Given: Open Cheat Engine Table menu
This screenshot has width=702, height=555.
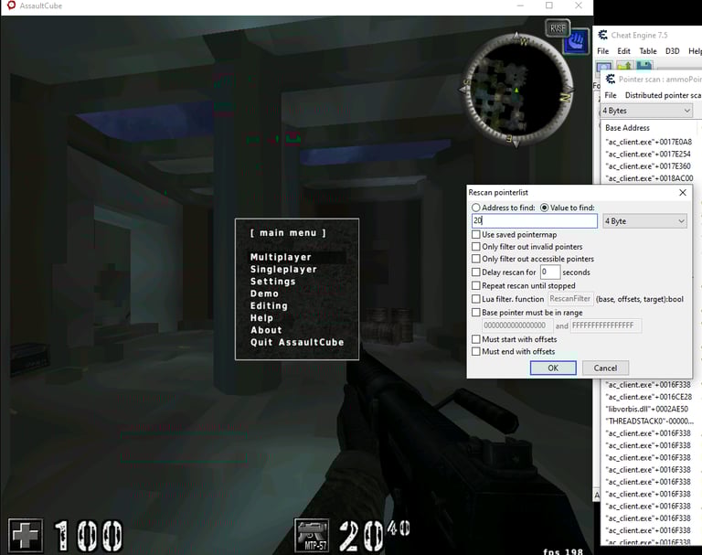Looking at the screenshot, I should point(647,51).
